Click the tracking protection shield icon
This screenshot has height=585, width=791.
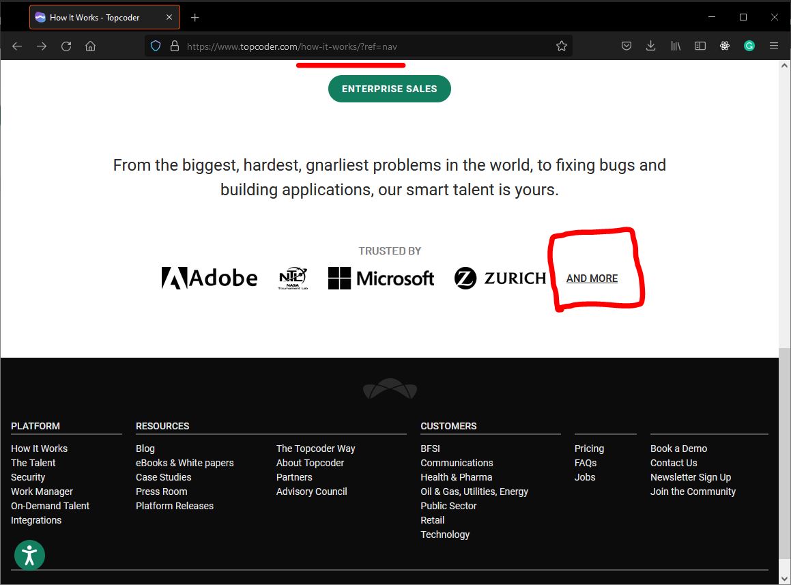[x=156, y=46]
